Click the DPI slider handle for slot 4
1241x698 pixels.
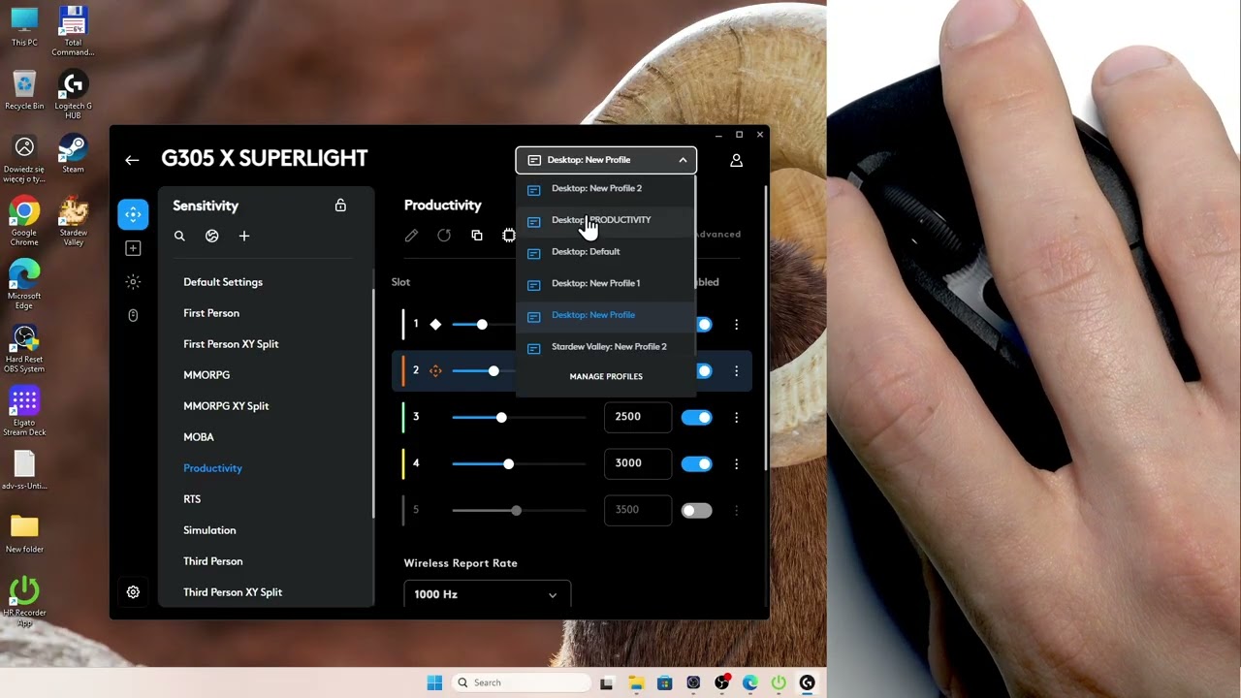pos(509,464)
